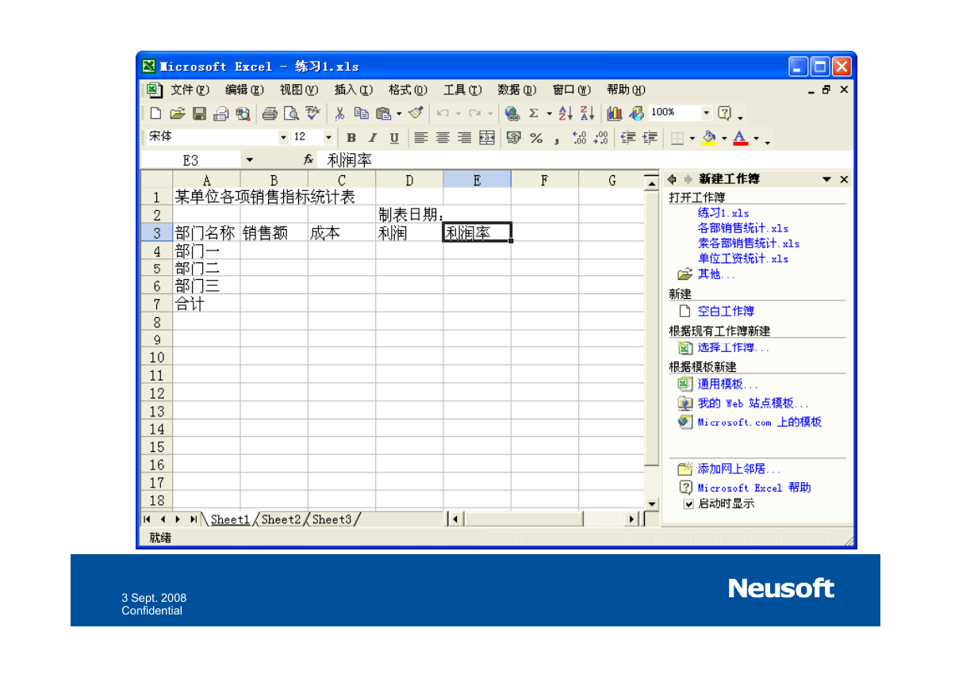Apply the yellow fill color bucket
974x689 pixels.
(710, 138)
